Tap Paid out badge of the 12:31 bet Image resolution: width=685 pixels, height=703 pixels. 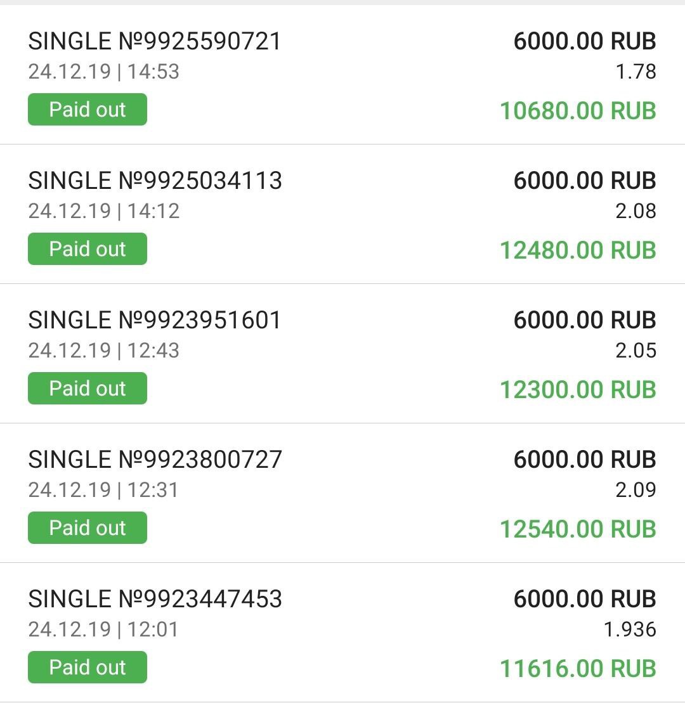tap(88, 528)
